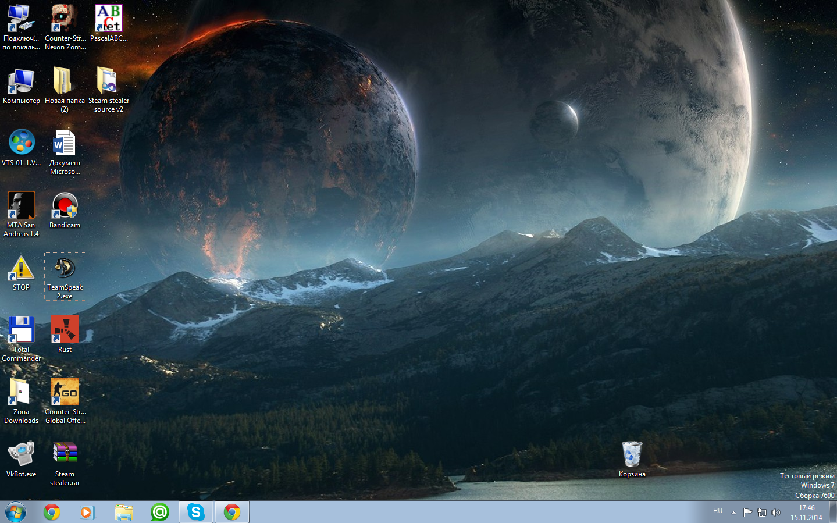Screen dimensions: 837x523
Task: Select the local network connection shortcut
Action: pos(21,27)
